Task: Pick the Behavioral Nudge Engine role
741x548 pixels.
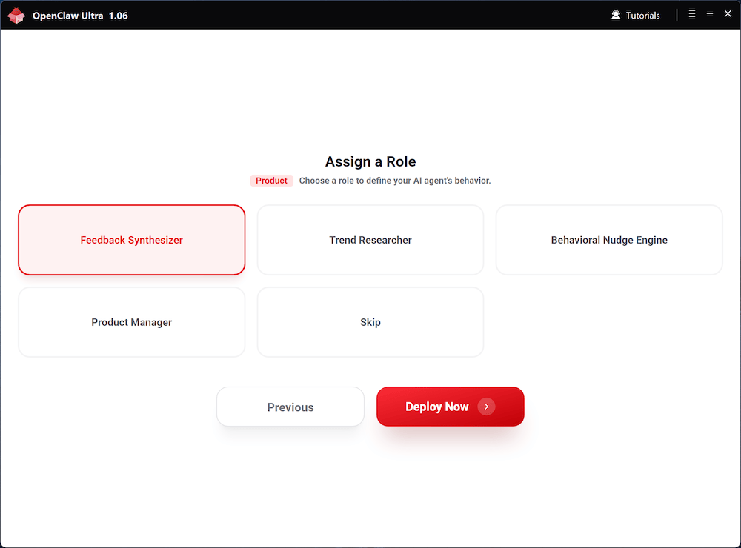Action: (609, 240)
